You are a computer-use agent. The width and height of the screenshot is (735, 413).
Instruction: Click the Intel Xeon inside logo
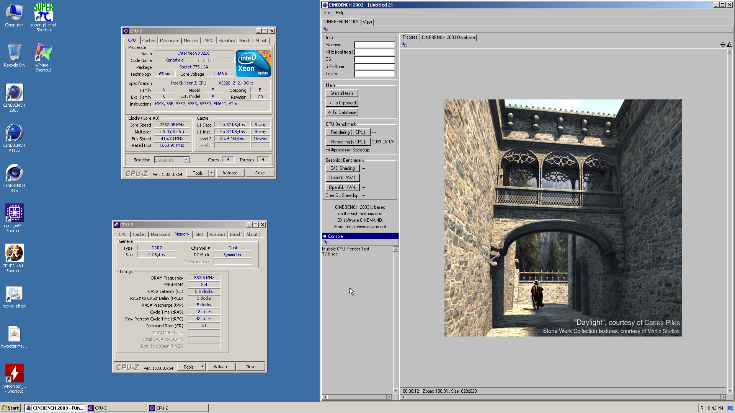[253, 63]
